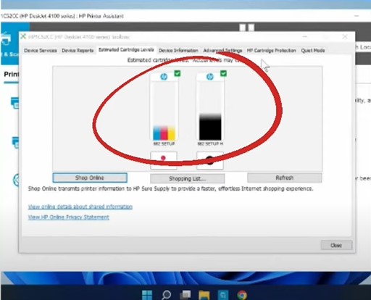The height and width of the screenshot is (300, 371).
Task: Switch to the Quiet Mode tab
Action: (313, 51)
